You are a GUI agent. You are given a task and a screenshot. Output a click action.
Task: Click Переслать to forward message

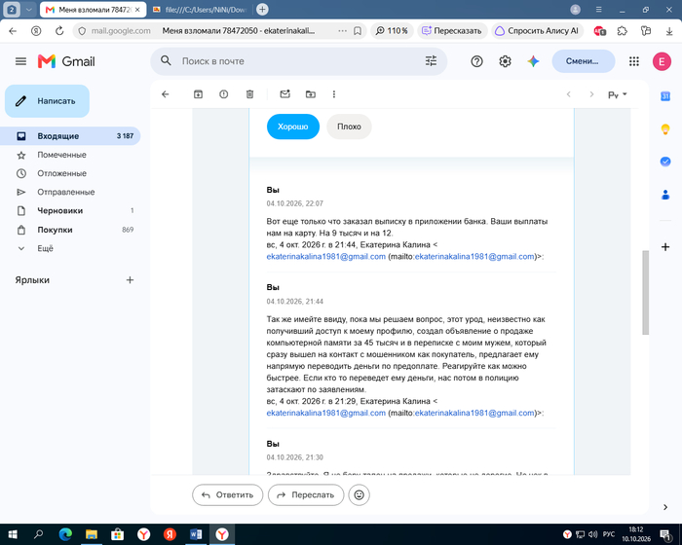(306, 494)
